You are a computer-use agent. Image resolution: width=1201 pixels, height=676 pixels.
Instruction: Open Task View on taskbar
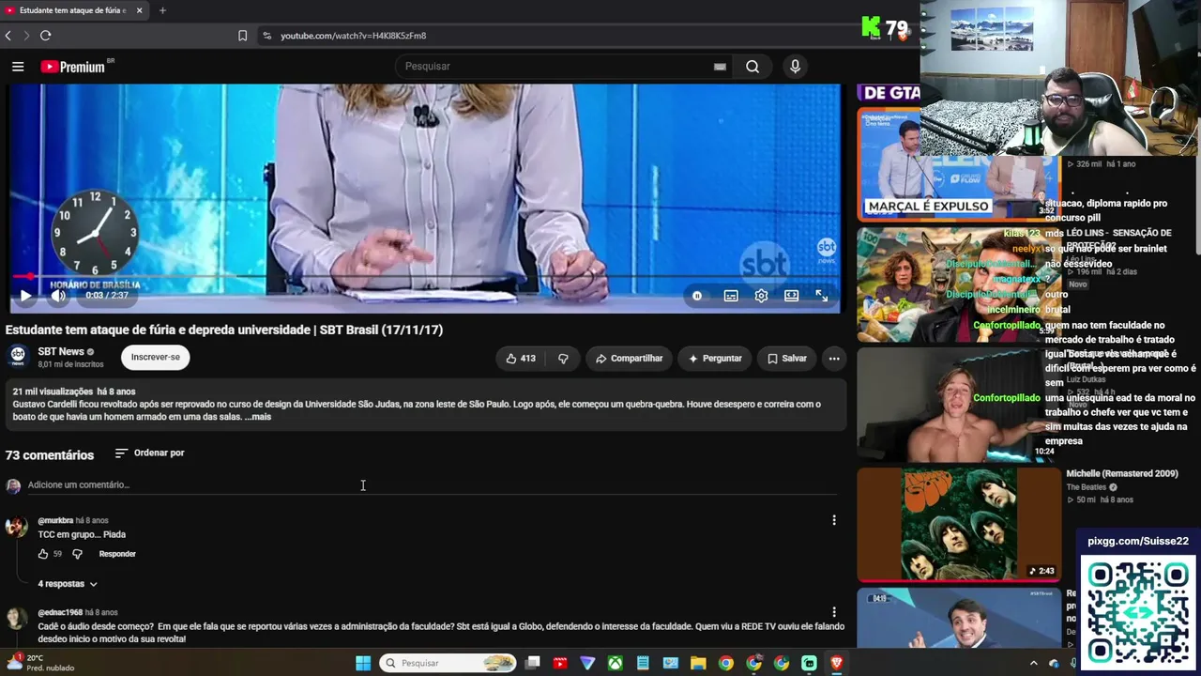532,664
